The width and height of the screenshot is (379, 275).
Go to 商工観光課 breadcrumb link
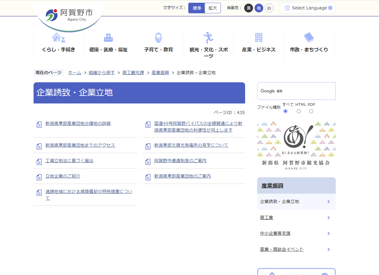tap(133, 73)
